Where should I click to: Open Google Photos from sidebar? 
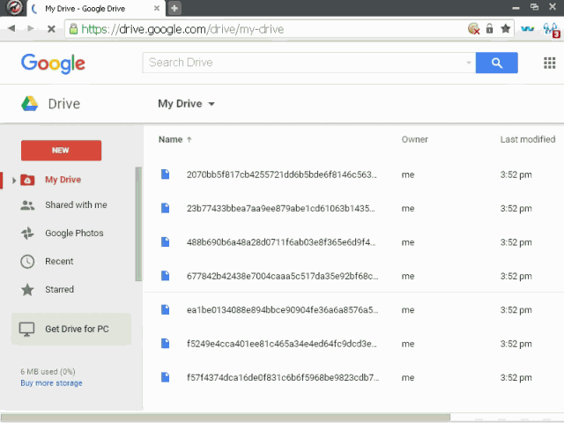point(62,233)
